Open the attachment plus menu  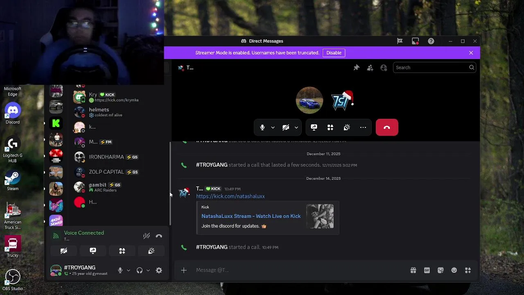tap(184, 270)
